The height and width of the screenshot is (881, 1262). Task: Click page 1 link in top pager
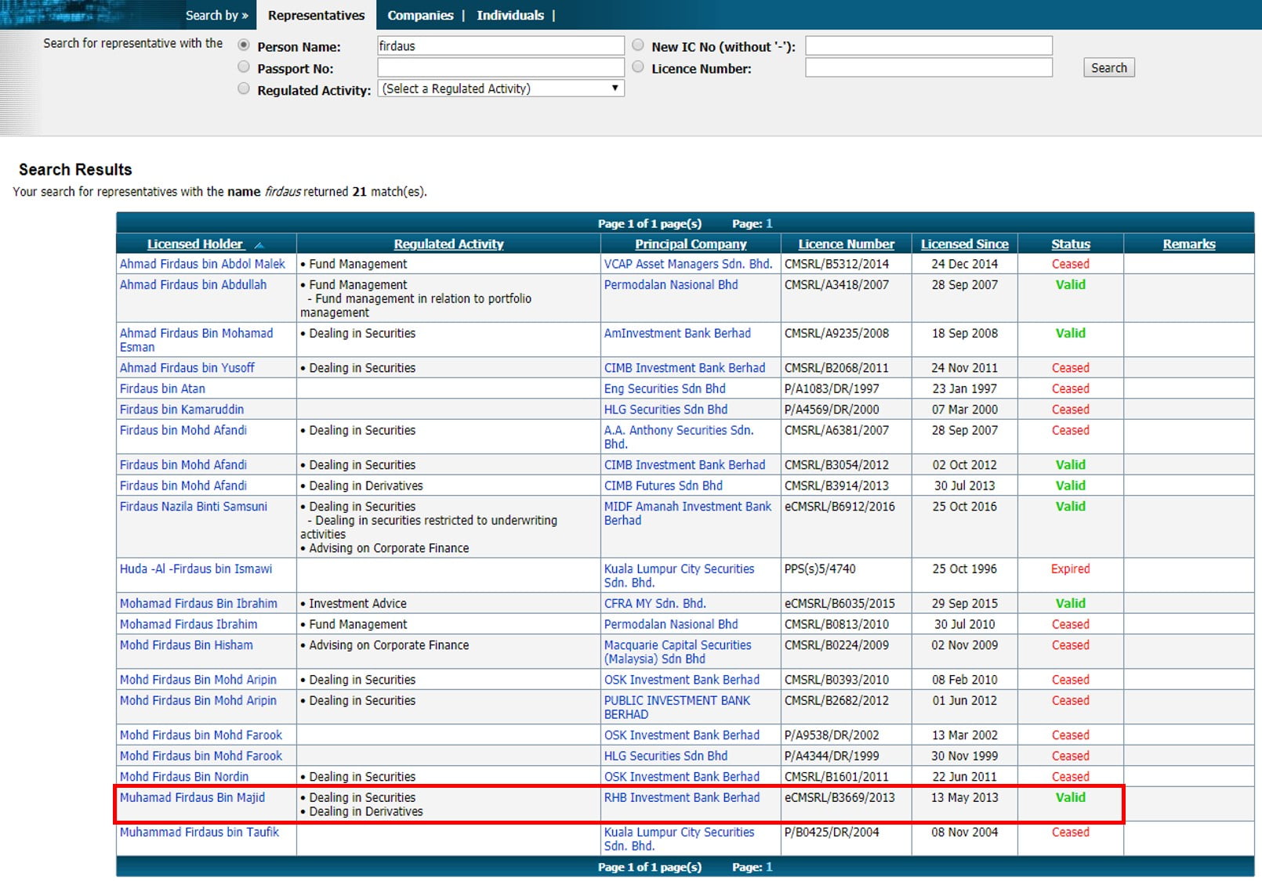[769, 224]
